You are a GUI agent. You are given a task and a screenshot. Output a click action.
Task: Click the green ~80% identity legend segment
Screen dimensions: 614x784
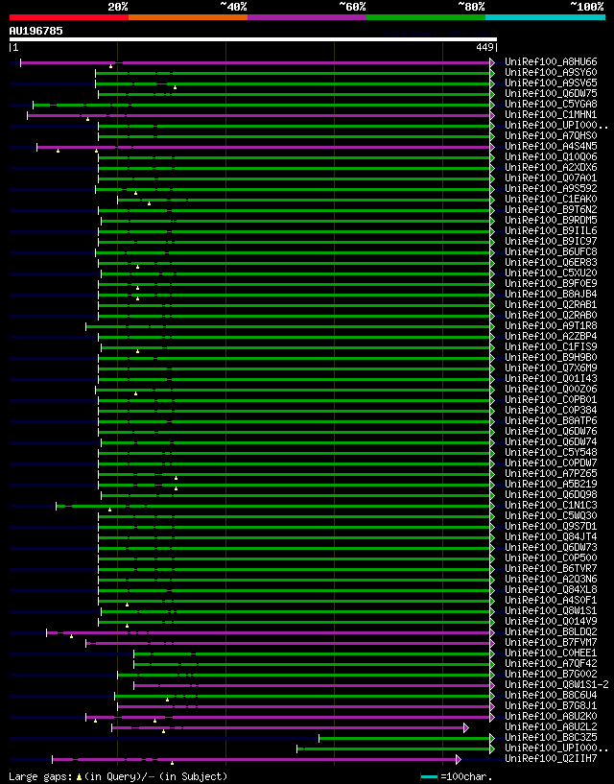426,17
